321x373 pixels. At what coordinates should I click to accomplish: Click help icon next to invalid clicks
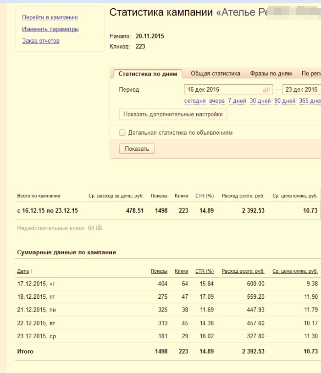pos(99,228)
